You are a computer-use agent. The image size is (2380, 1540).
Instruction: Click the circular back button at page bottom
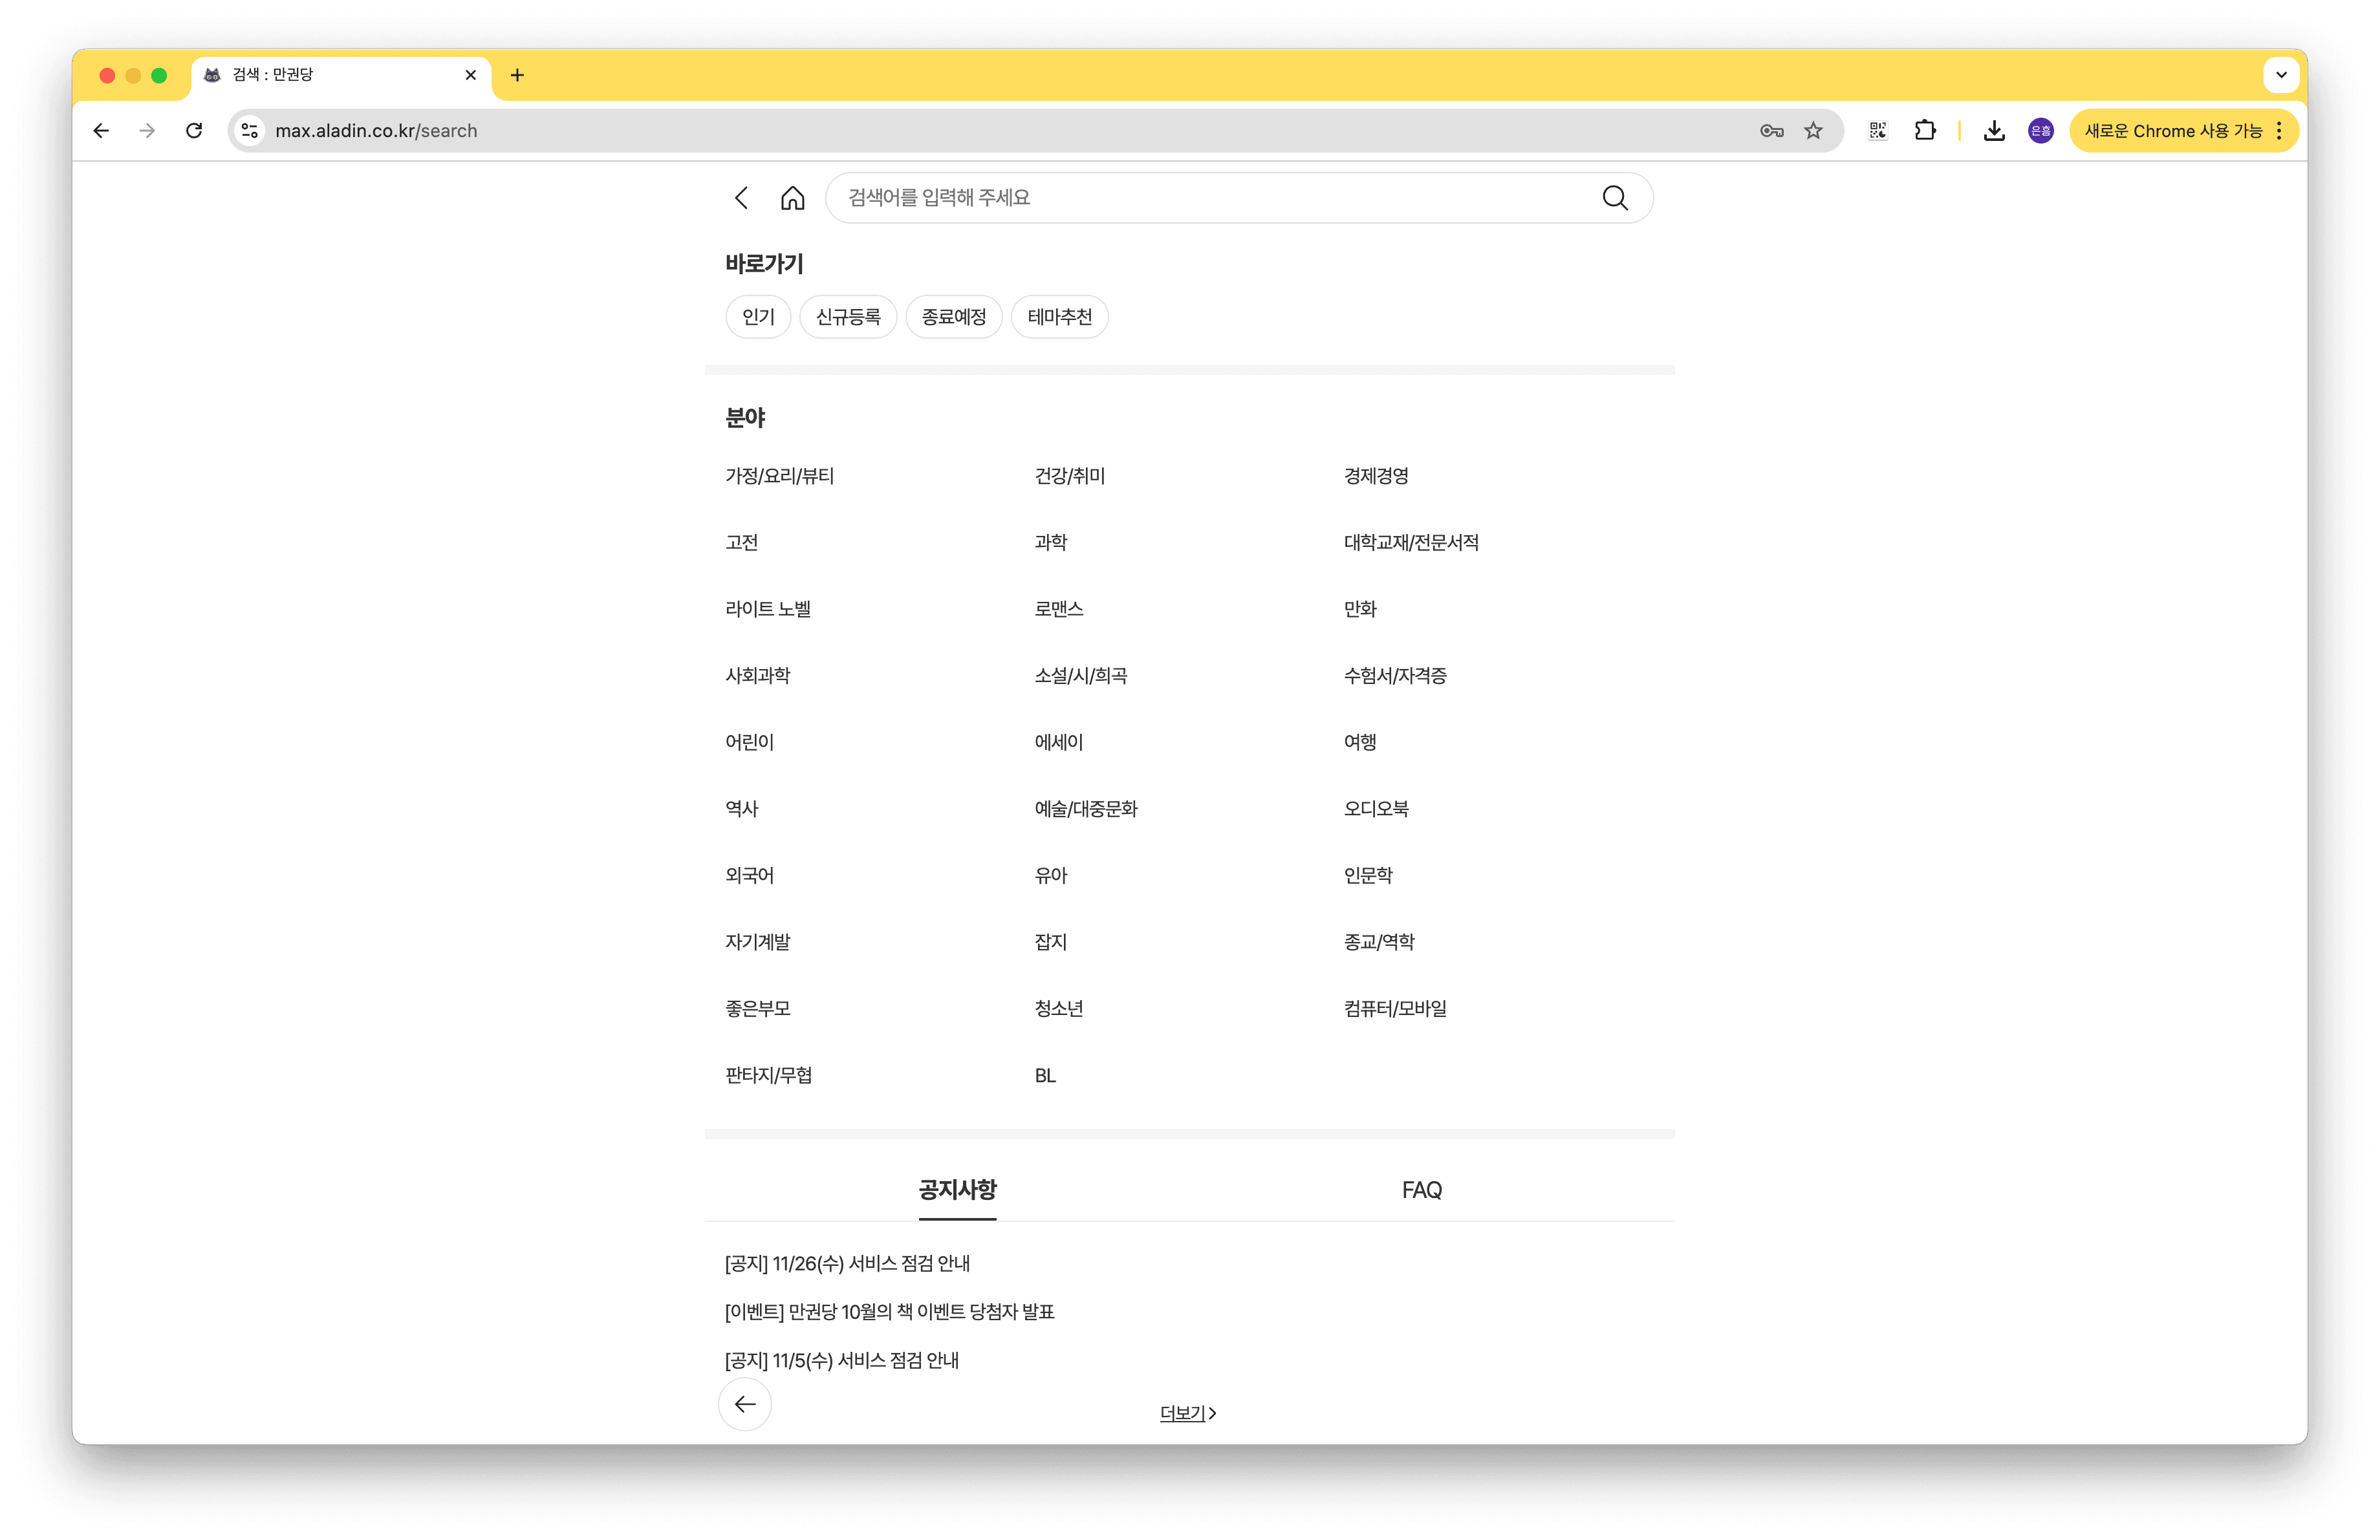[x=744, y=1404]
